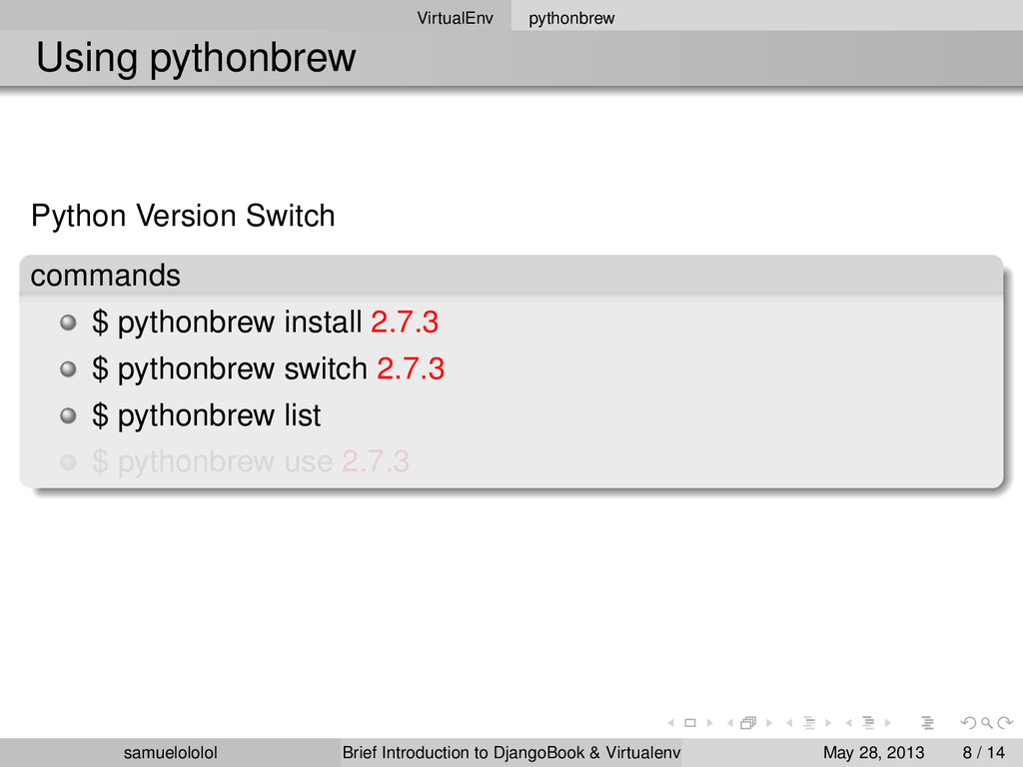
Task: Open the VirtualEnv section tab
Action: point(455,18)
